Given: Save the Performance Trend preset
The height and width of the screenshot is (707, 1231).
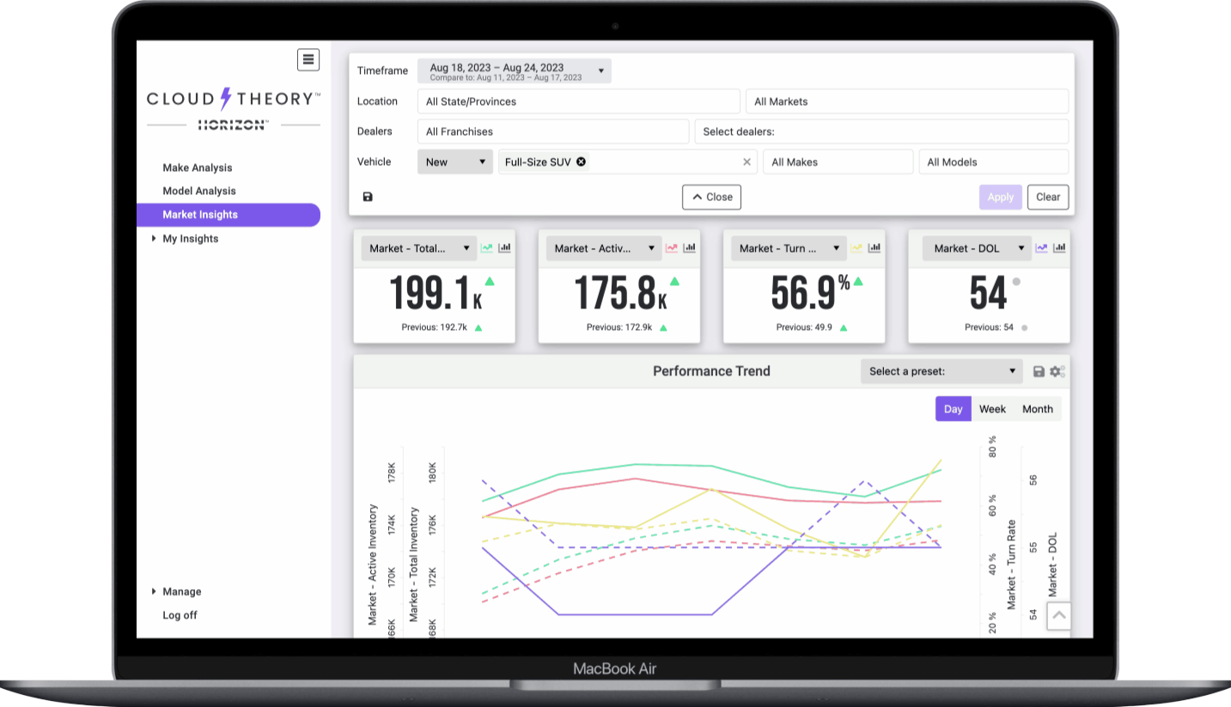Looking at the screenshot, I should tap(1039, 371).
